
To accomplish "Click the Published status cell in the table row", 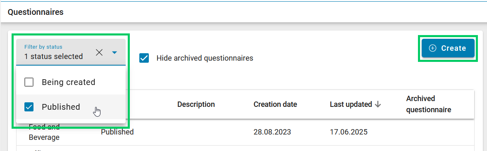I will (117, 132).
